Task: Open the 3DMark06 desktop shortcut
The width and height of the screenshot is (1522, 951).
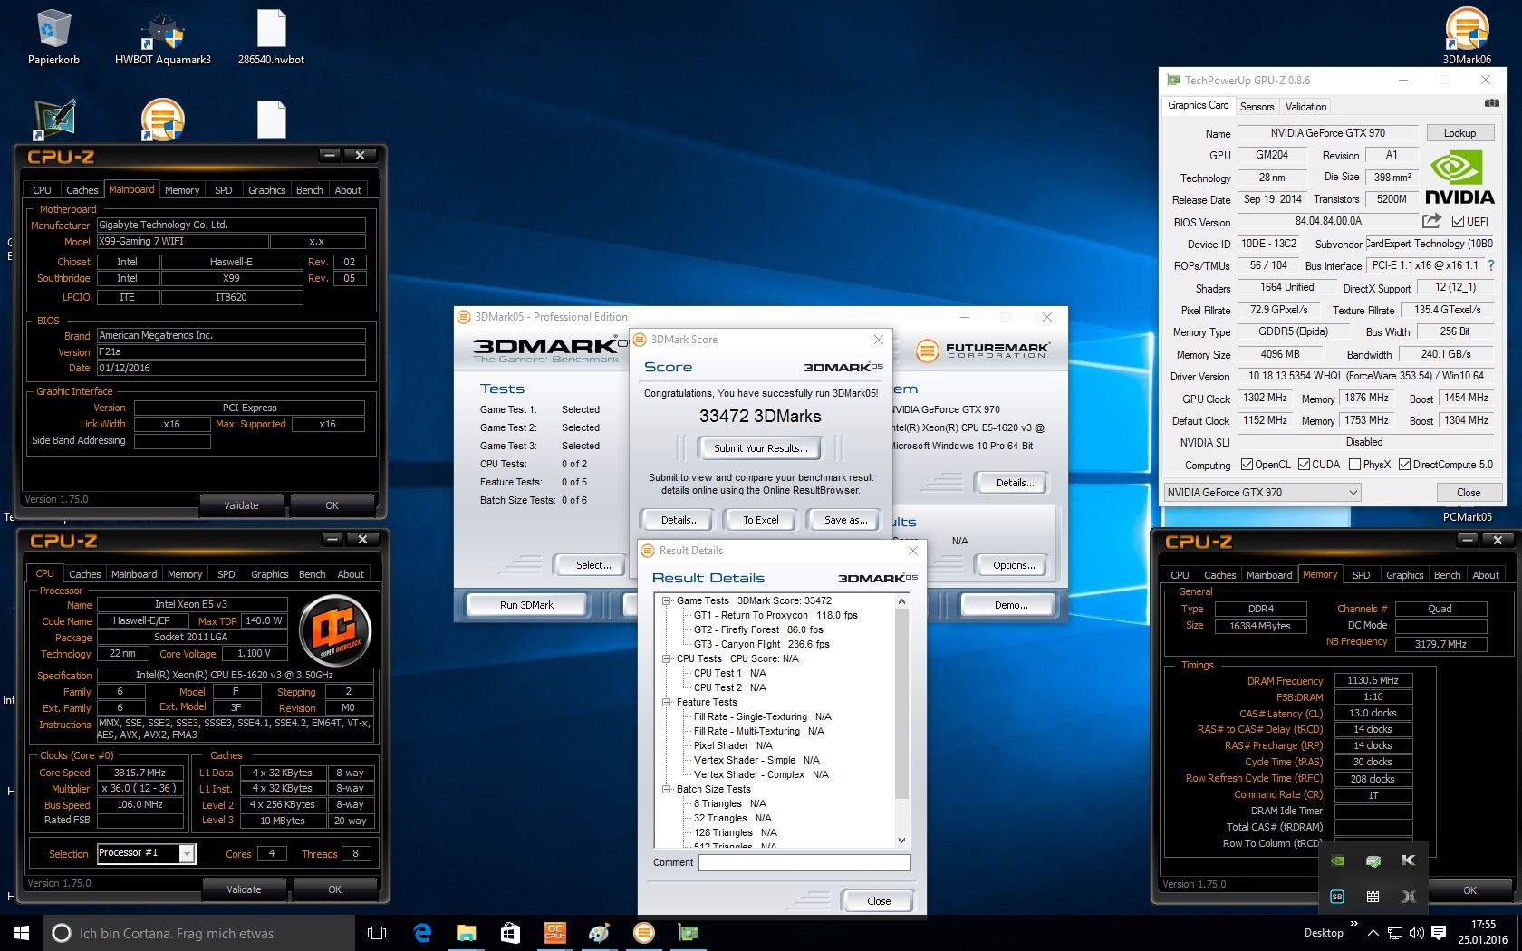Action: pos(1467,36)
